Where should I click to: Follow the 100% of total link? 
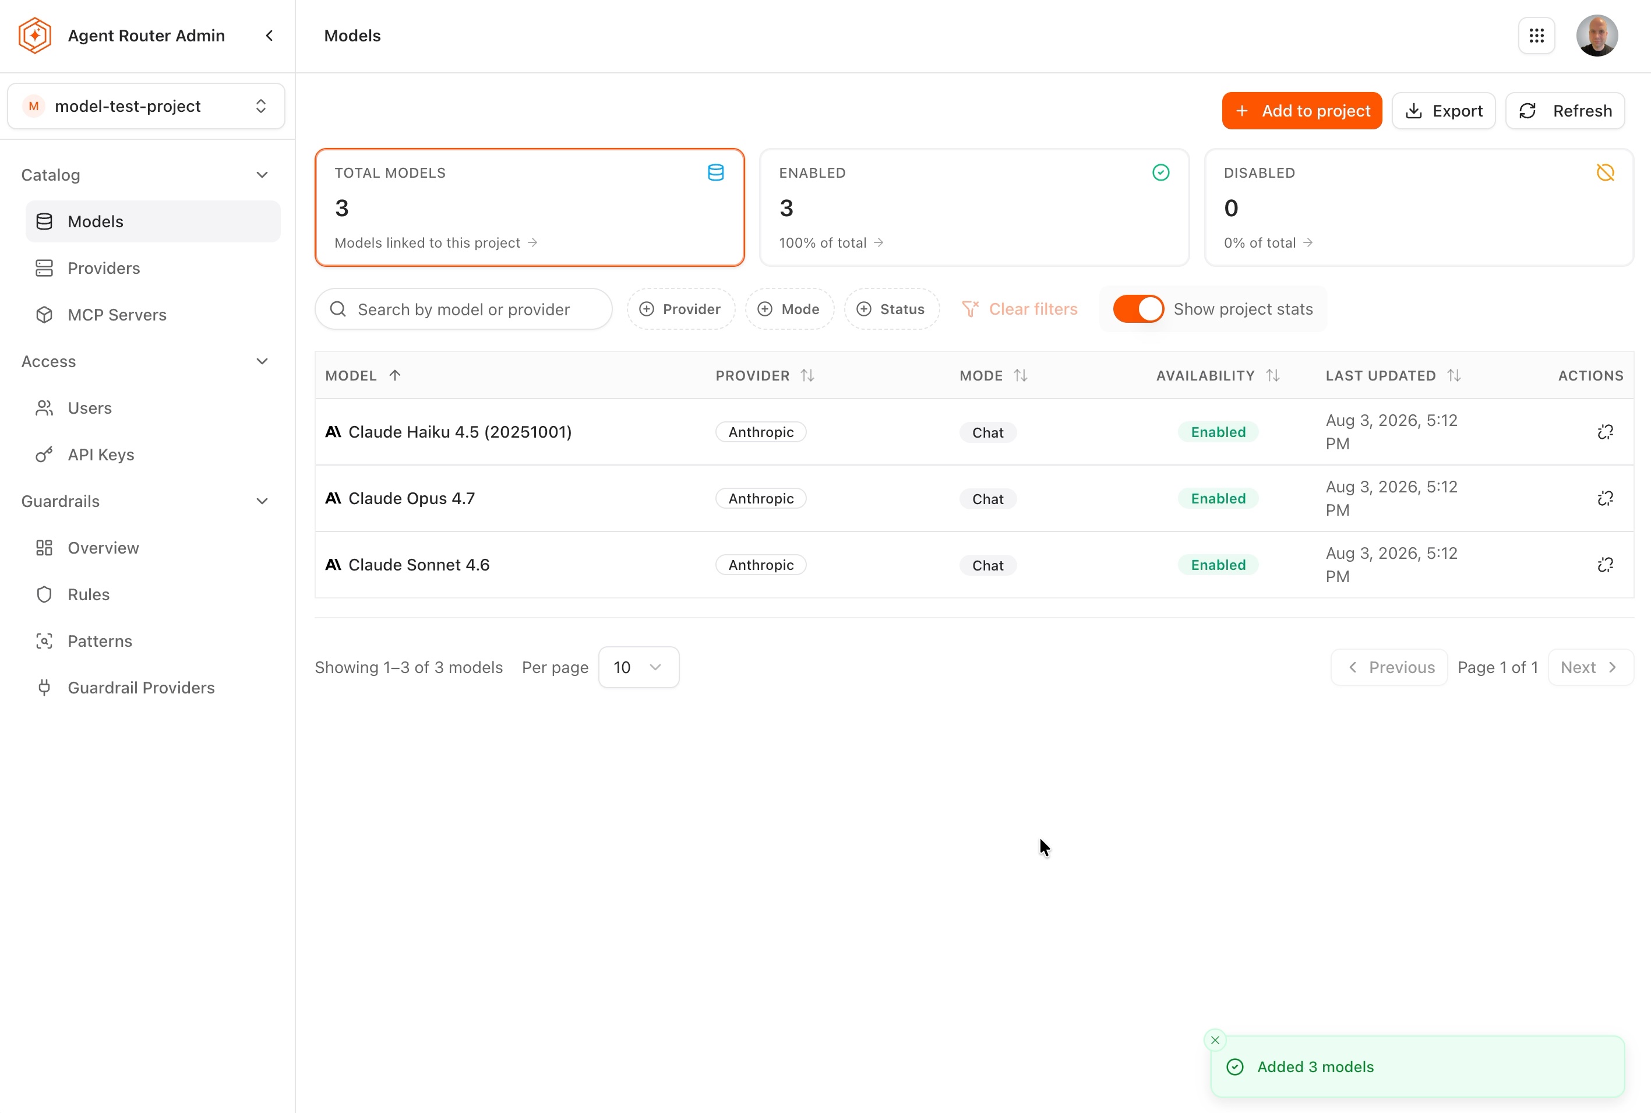pos(831,243)
